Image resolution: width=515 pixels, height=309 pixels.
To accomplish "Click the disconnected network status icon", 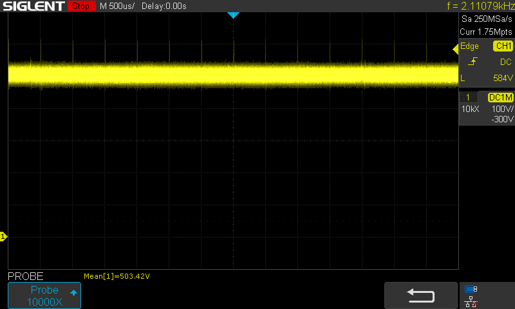I will 471,301.
